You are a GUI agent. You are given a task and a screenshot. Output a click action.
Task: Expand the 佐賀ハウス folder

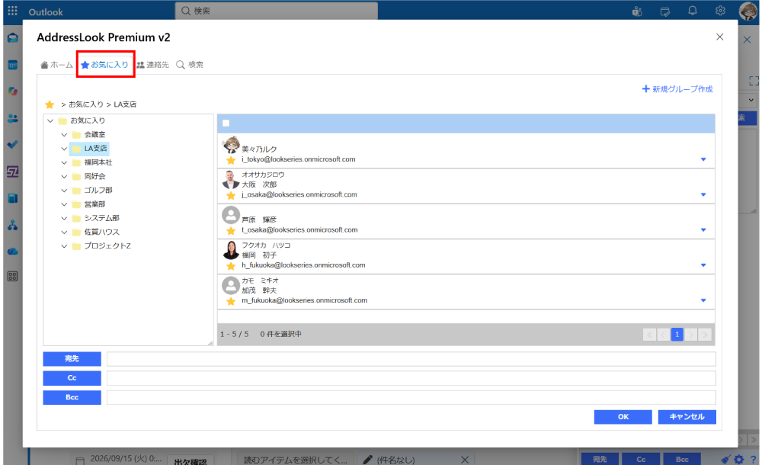[x=64, y=232]
